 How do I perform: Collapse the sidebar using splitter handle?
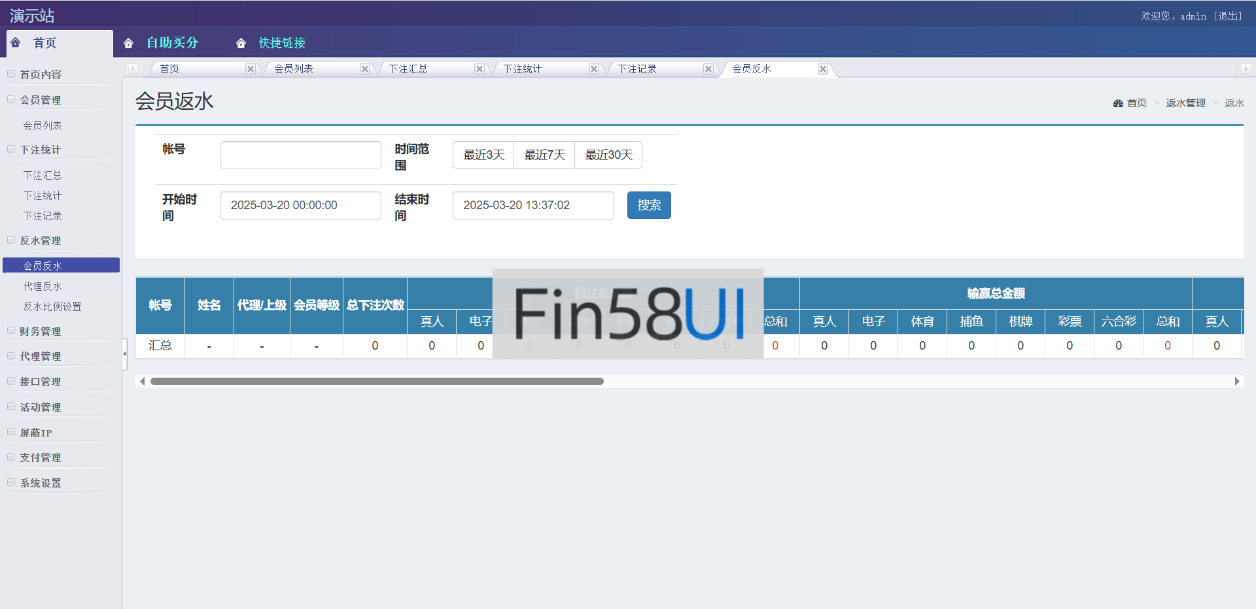click(124, 354)
